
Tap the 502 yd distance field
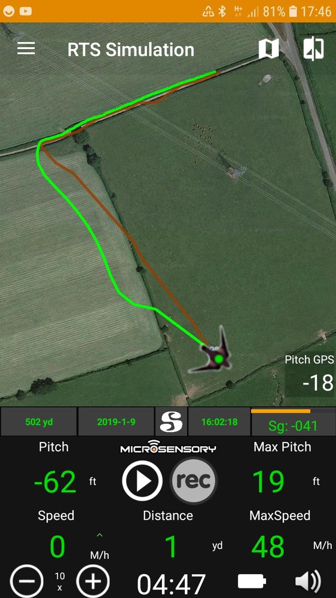pyautogui.click(x=39, y=422)
